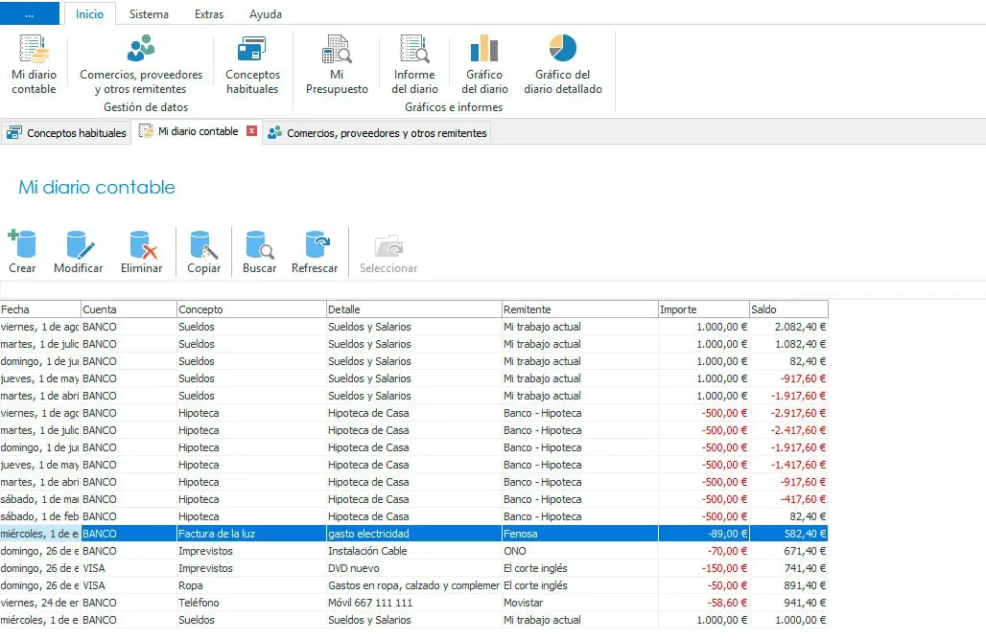
Task: Open Comercios, proveedores y otros remitentes icon
Action: tap(141, 63)
